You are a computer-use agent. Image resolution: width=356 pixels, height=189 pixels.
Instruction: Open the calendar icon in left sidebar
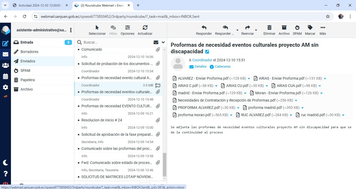5,76
